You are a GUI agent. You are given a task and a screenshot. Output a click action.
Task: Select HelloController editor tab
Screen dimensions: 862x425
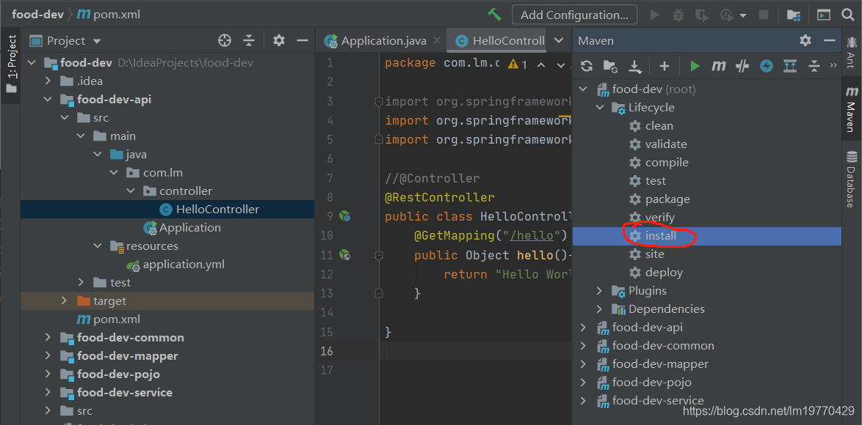point(501,40)
